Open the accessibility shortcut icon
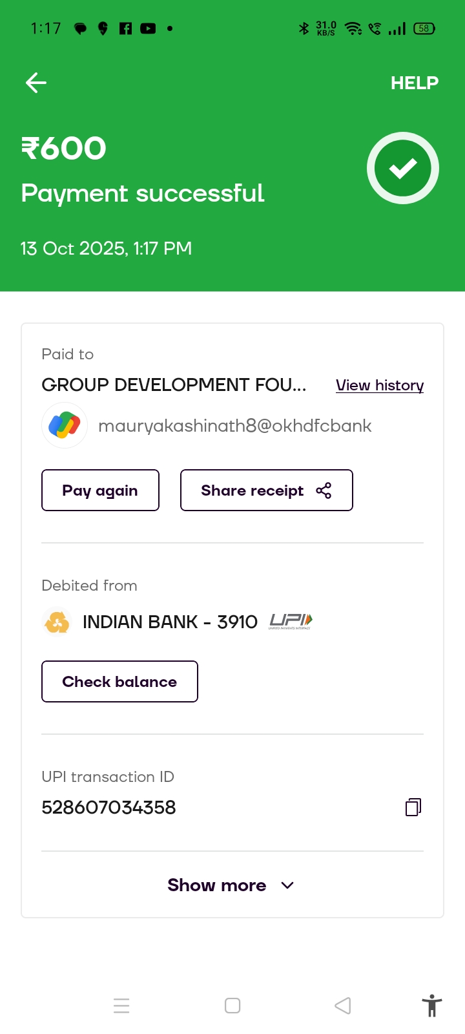Image resolution: width=465 pixels, height=1034 pixels. click(x=431, y=1006)
